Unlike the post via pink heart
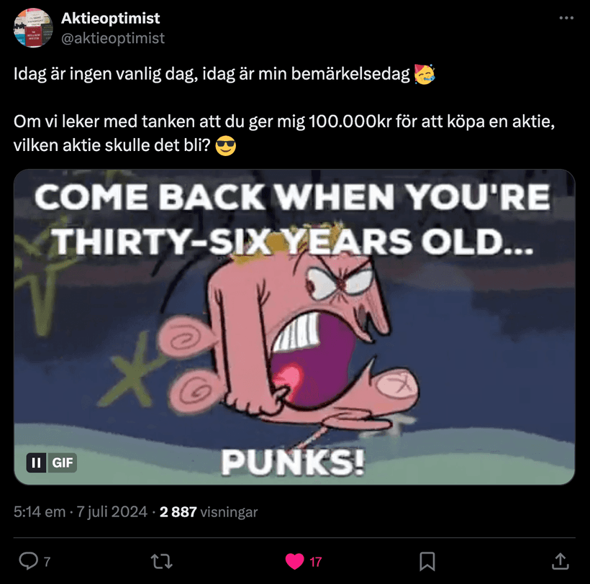The height and width of the screenshot is (584, 590). coord(294,562)
